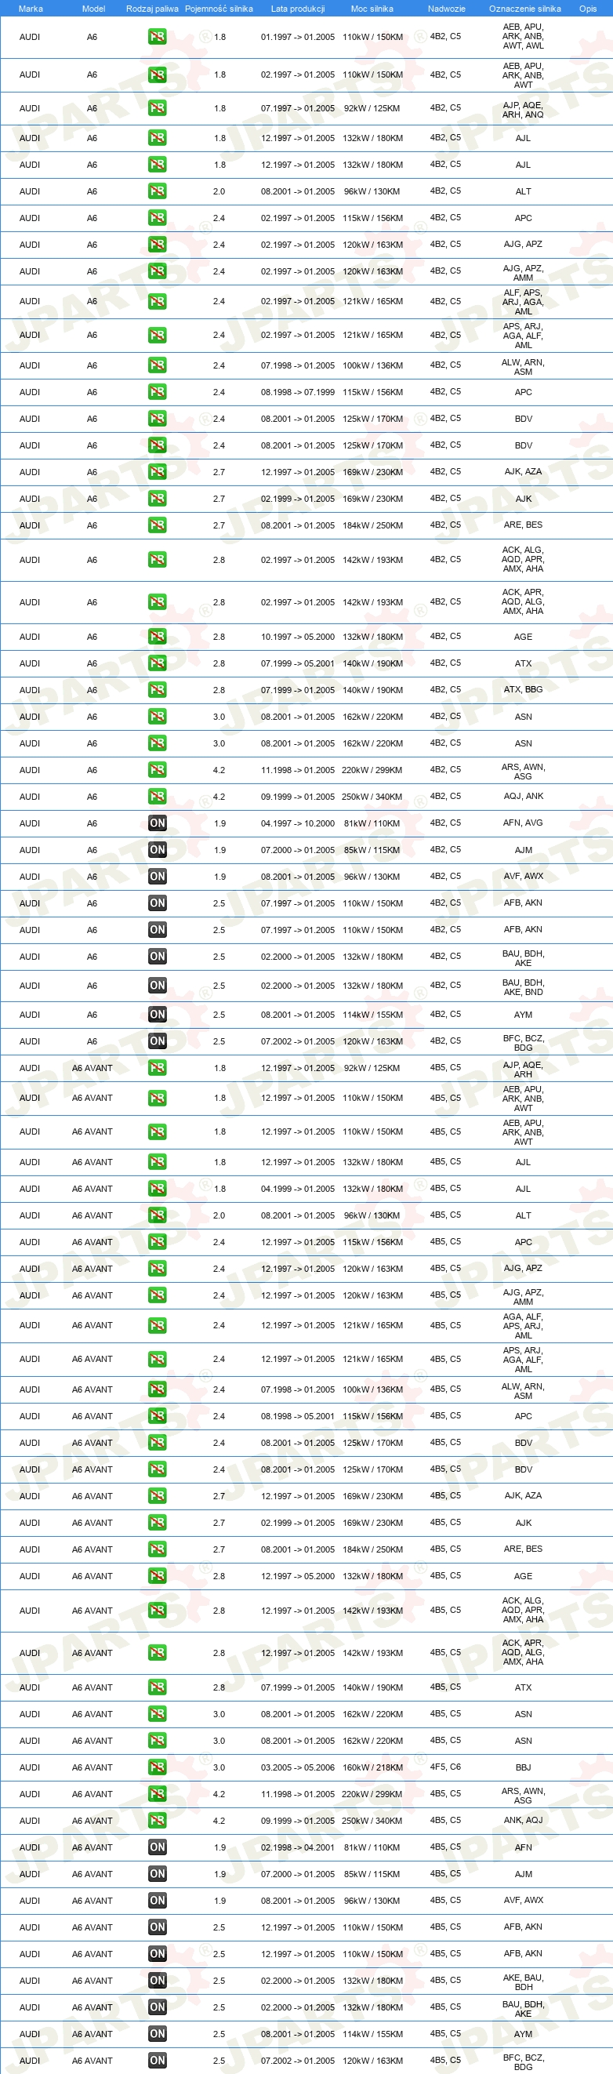This screenshot has width=613, height=2074.
Task: Click PB icon in A6 AVANT 1.8 92kW/125KM row
Action: [157, 1068]
